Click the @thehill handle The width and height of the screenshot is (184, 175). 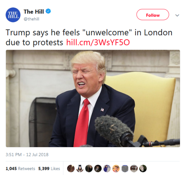31,19
